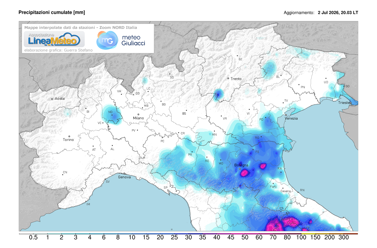The image size is (377, 248).
Task: Click the CR province label
Action: tap(183, 133)
